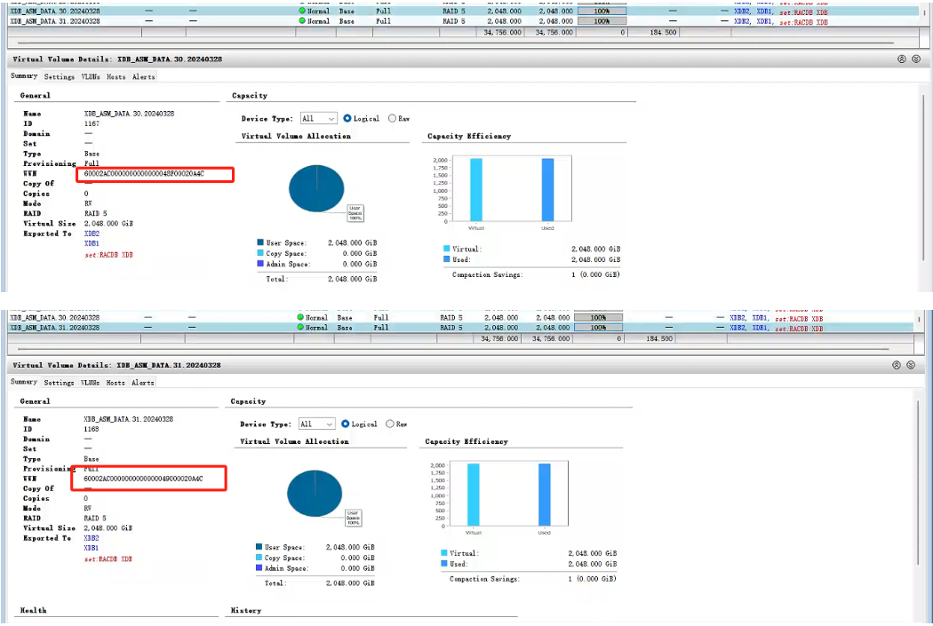
Task: Click the User Space legend swatch in the DATA.31 allocation
Action: click(259, 547)
